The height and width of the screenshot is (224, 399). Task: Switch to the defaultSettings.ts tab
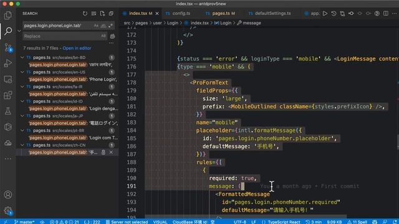pyautogui.click(x=272, y=14)
